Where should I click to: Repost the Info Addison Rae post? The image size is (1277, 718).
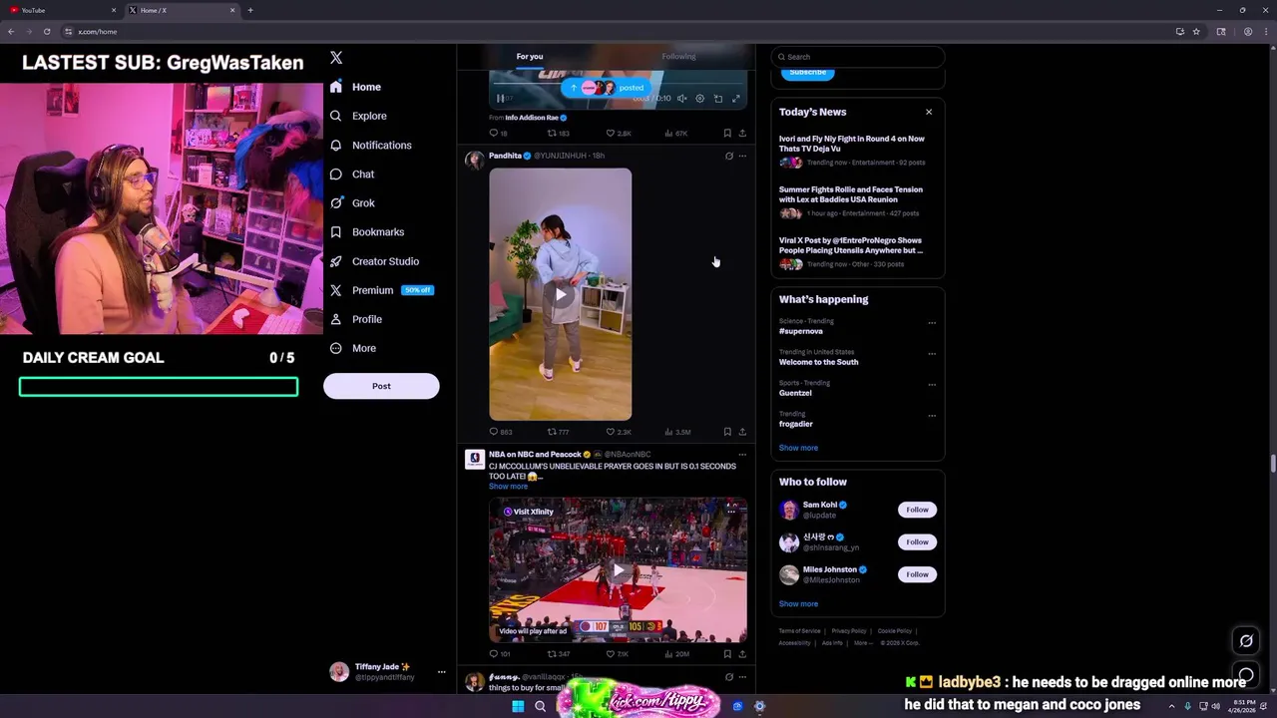558,133
